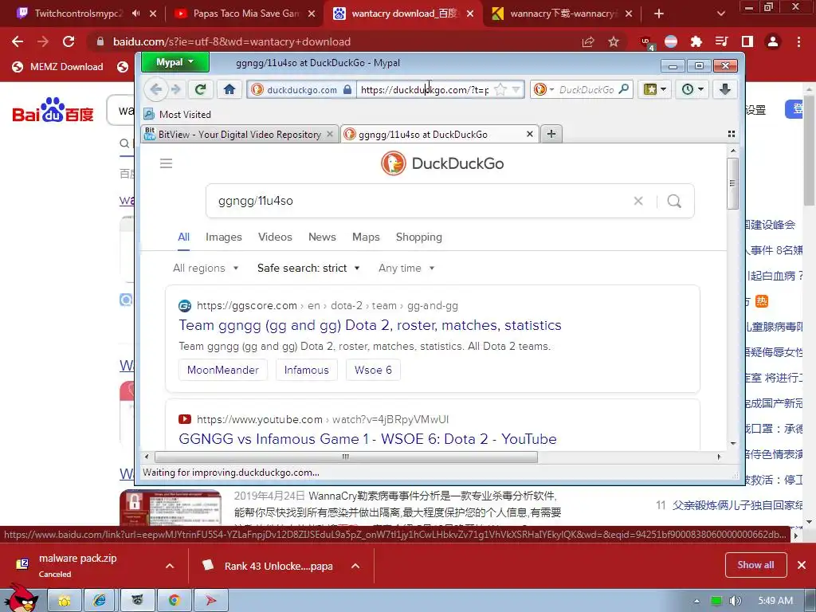816x612 pixels.
Task: Open search engine dropdown in Mypal search box
Action: tap(543, 89)
